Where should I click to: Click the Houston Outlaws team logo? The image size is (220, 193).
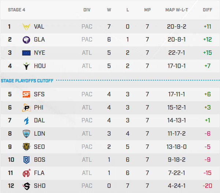27,66
